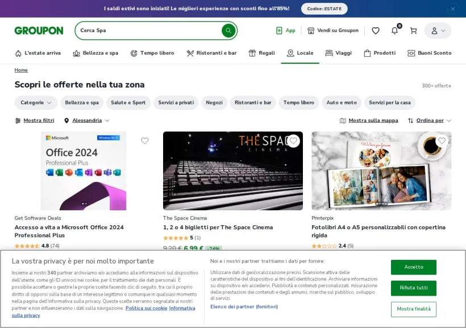The height and width of the screenshot is (328, 466).
Task: Open Bellezza e spa in main navigation
Action: pyautogui.click(x=95, y=53)
